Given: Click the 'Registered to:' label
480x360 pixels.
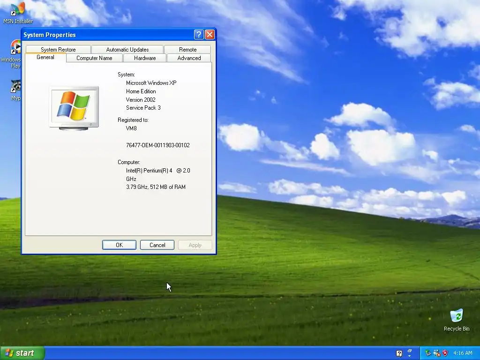Looking at the screenshot, I should tap(133, 120).
